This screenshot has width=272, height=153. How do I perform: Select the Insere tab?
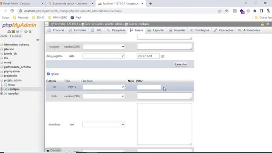(x=136, y=30)
